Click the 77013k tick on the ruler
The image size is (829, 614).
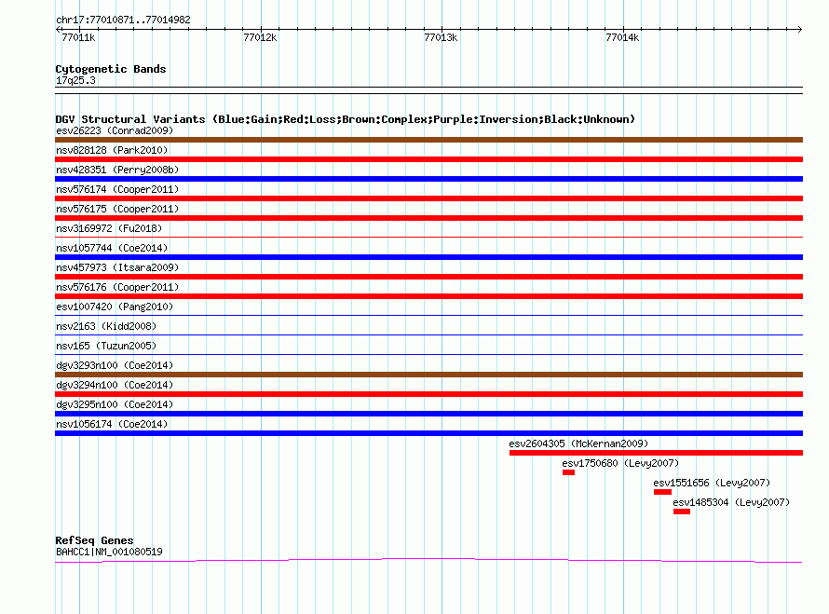click(441, 38)
